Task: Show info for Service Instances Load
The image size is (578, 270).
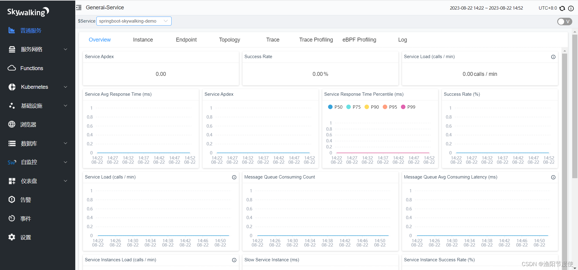Action: [234, 260]
